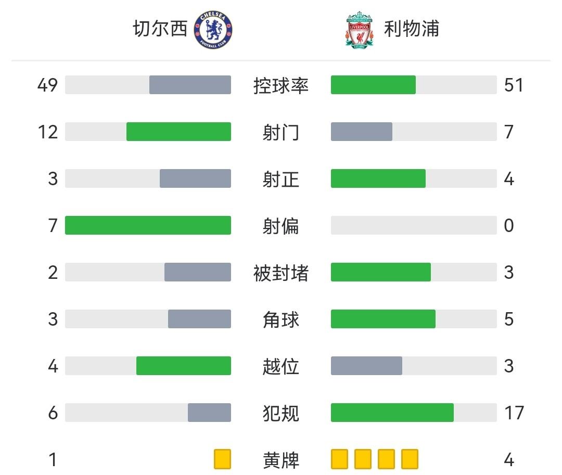Click Liverpool's leftmost yellow card icon

tap(339, 459)
